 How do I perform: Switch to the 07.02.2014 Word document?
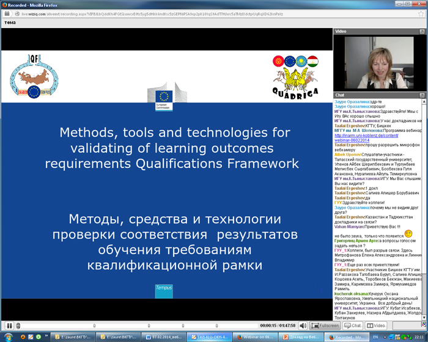click(164, 337)
